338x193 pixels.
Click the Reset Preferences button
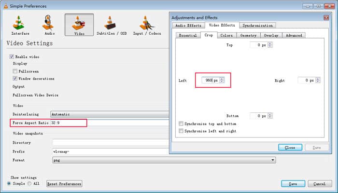(64, 184)
